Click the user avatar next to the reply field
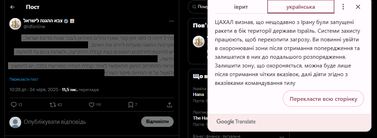 pyautogui.click(x=15, y=122)
